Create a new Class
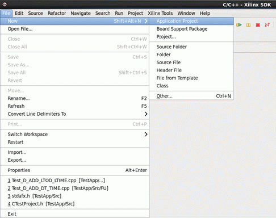 click(x=191, y=86)
